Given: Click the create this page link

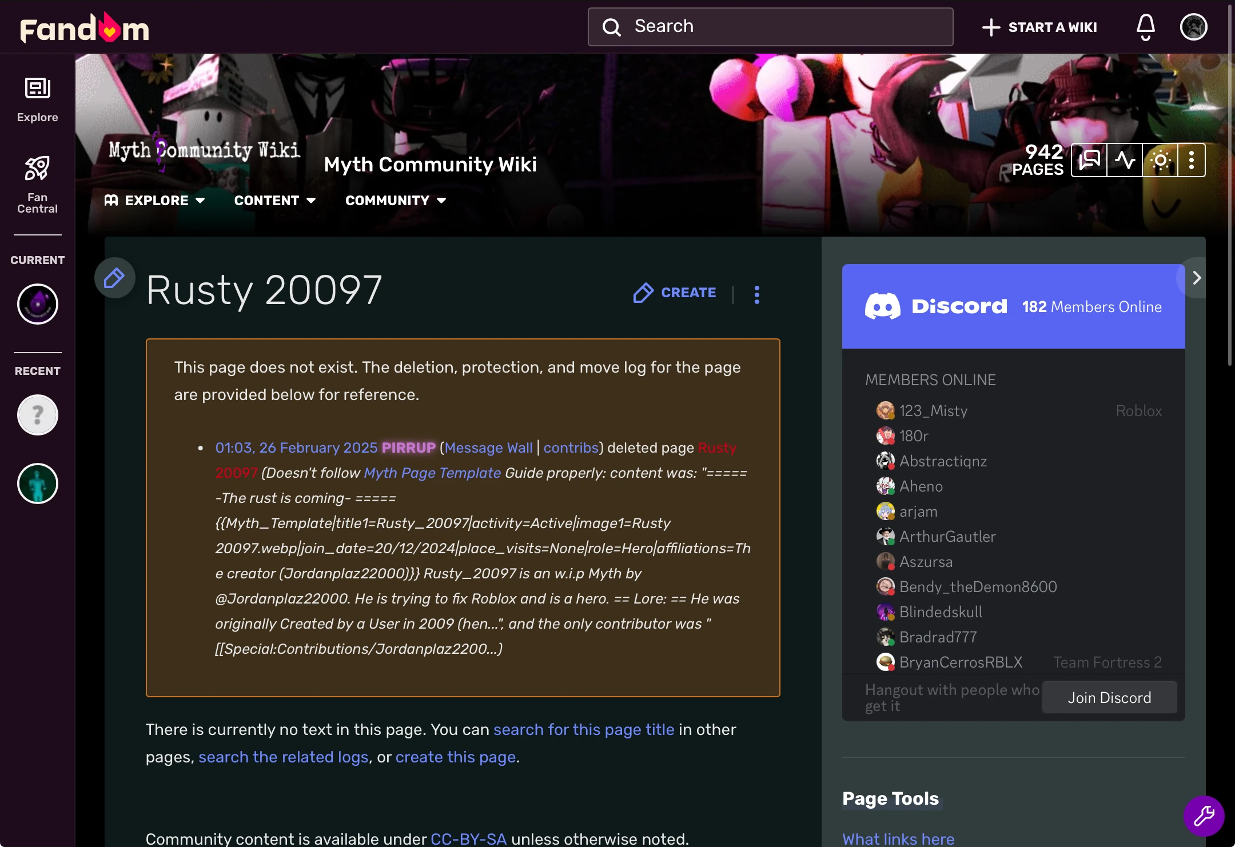Looking at the screenshot, I should (455, 757).
